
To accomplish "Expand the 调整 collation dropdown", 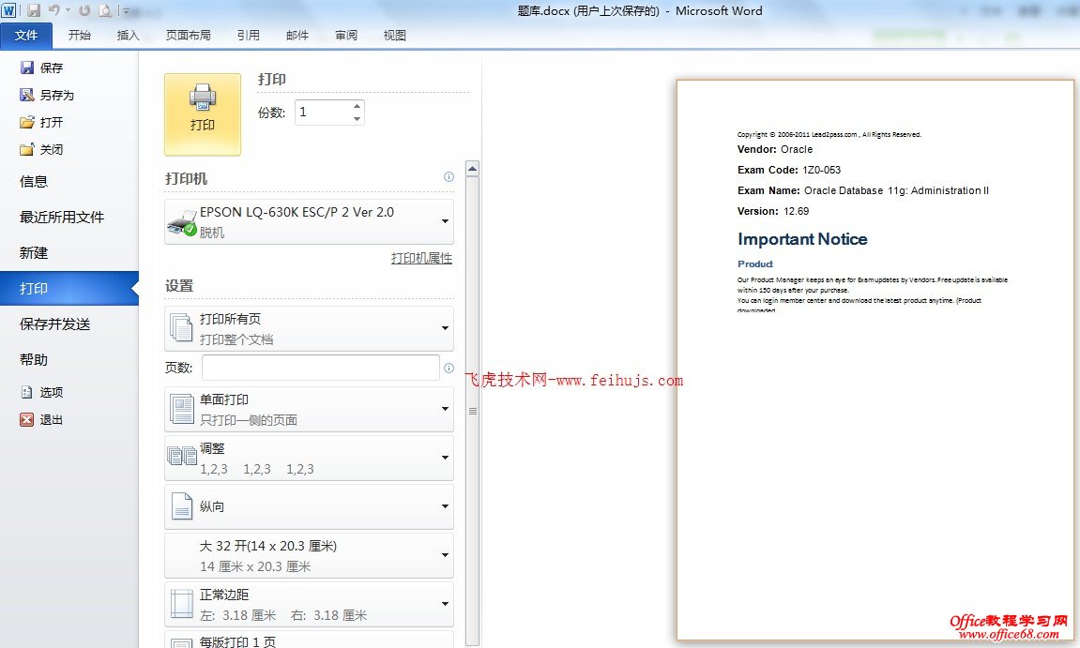I will coord(309,458).
